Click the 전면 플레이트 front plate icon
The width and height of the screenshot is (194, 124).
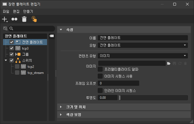pyautogui.click(x=18, y=42)
